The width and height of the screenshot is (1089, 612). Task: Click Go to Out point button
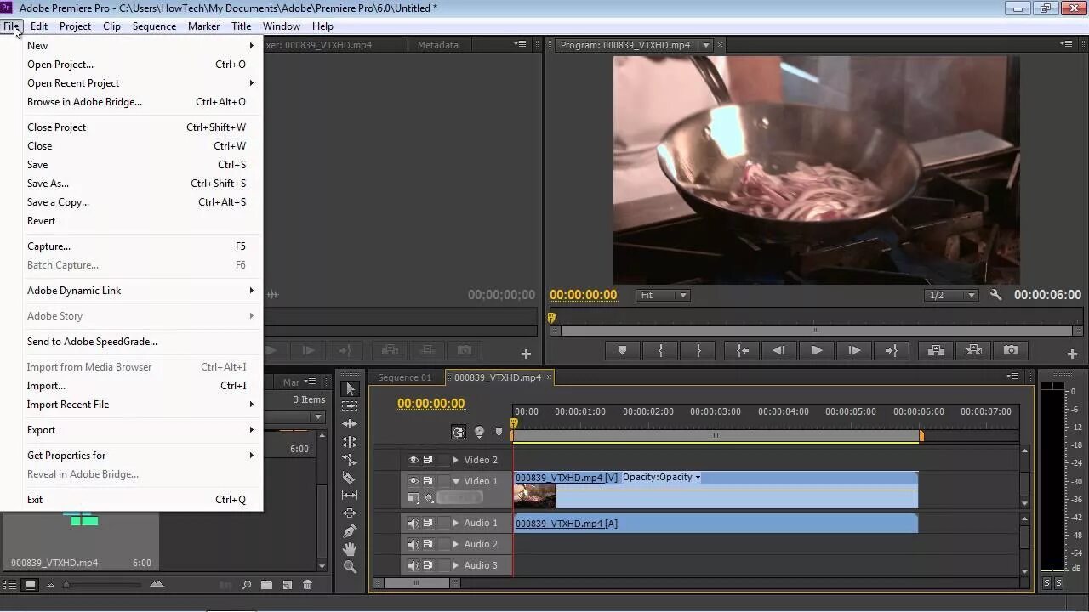tap(892, 350)
